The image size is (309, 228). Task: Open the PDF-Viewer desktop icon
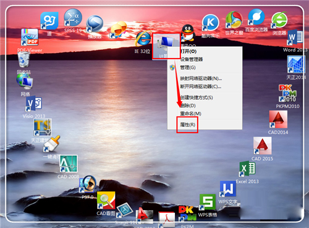[30, 38]
